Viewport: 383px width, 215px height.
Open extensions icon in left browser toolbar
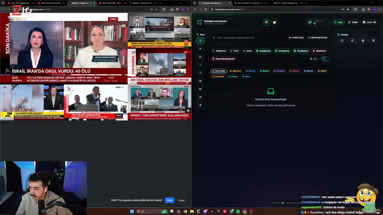click(x=164, y=9)
